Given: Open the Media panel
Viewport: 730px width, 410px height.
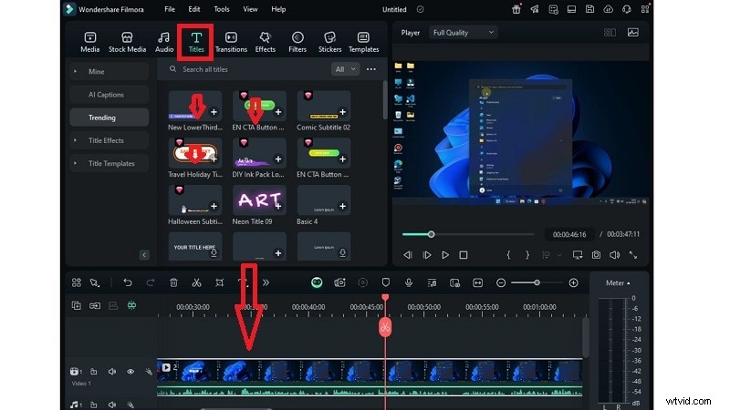Looking at the screenshot, I should 89,42.
